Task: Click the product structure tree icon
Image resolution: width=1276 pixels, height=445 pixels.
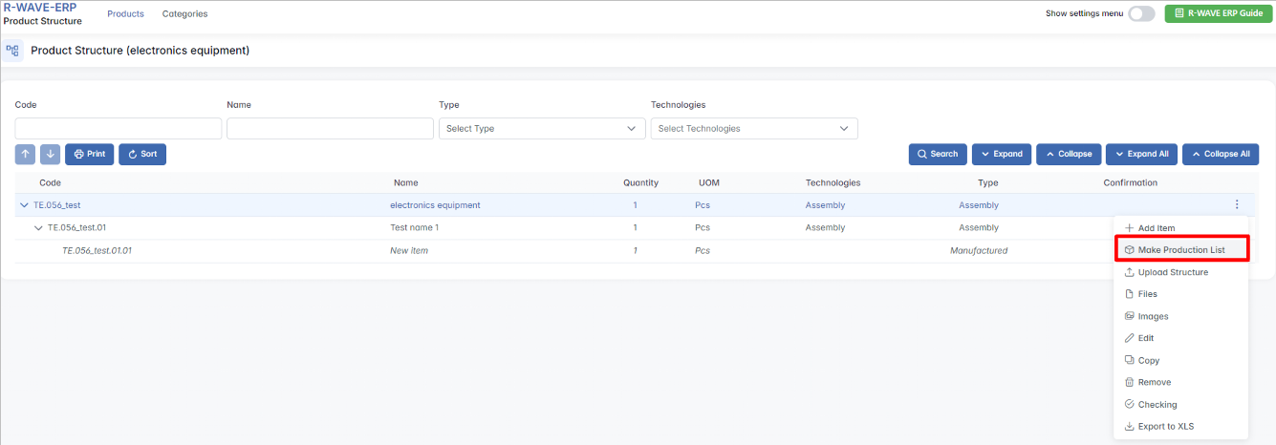Action: (12, 51)
